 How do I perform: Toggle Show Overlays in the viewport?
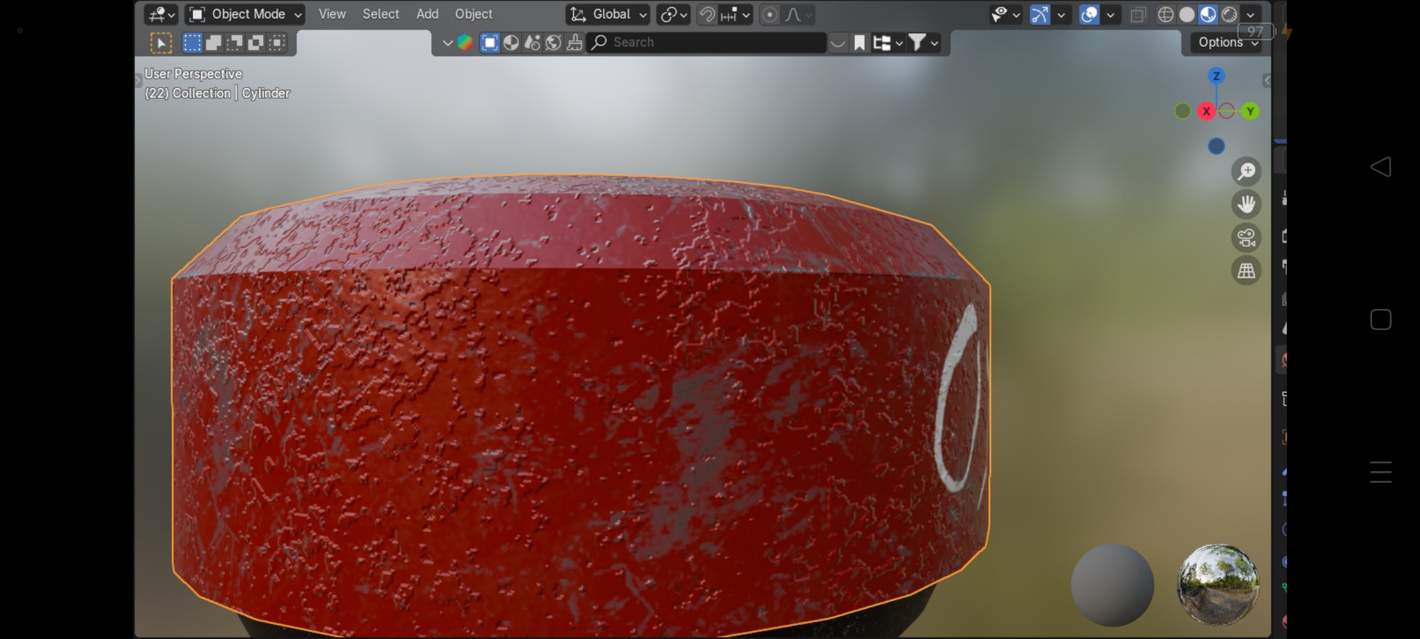1087,14
